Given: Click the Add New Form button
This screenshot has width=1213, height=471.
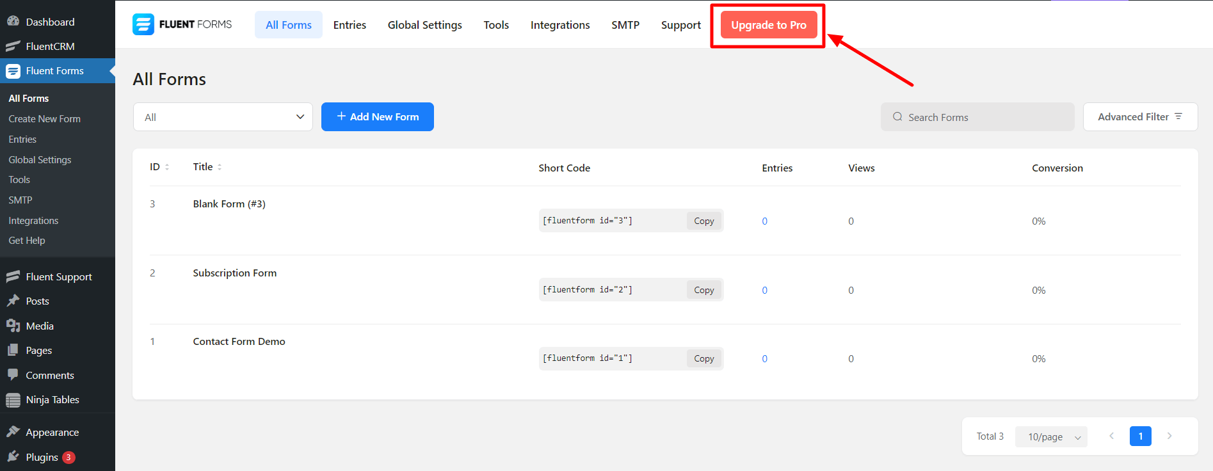Looking at the screenshot, I should coord(378,116).
